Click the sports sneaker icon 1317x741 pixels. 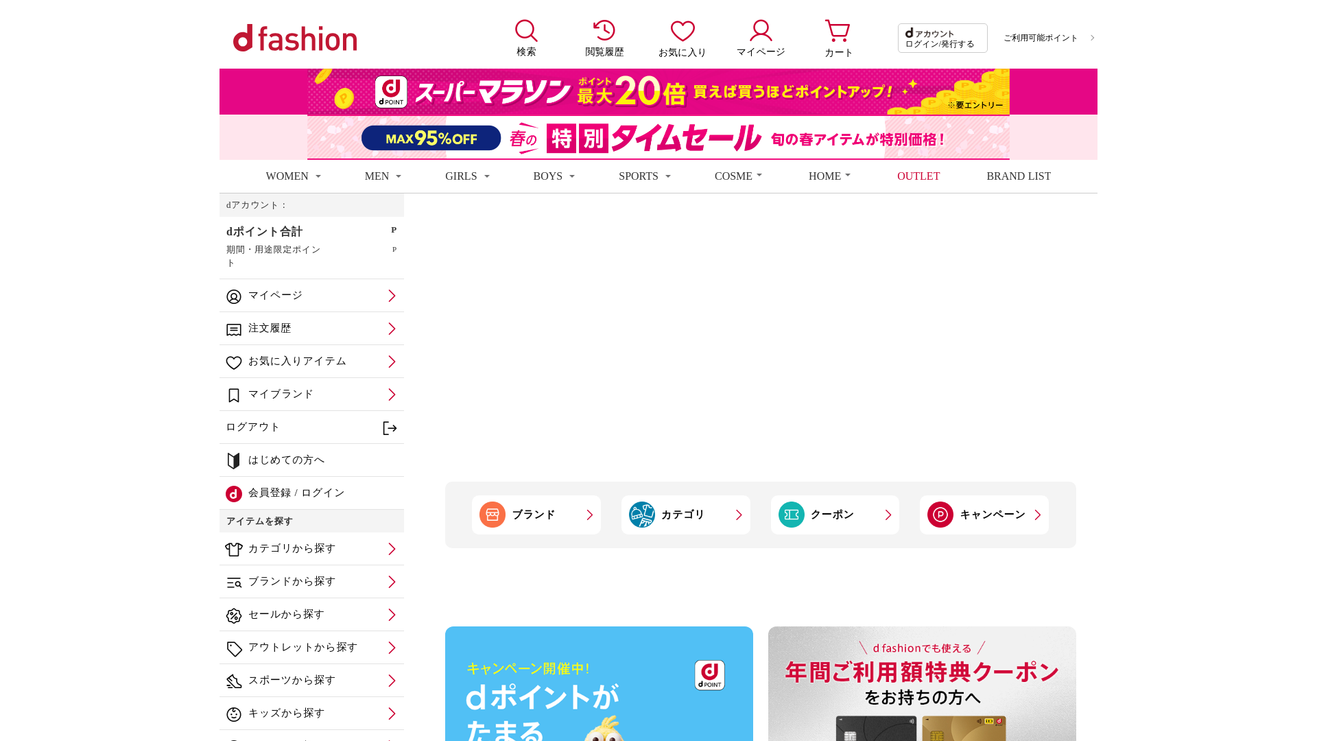coord(234,681)
